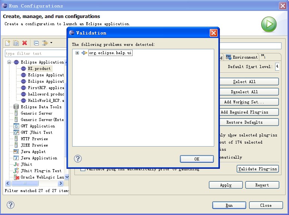Select the BI.product configuration
The width and height of the screenshot is (289, 215).
click(x=39, y=68)
